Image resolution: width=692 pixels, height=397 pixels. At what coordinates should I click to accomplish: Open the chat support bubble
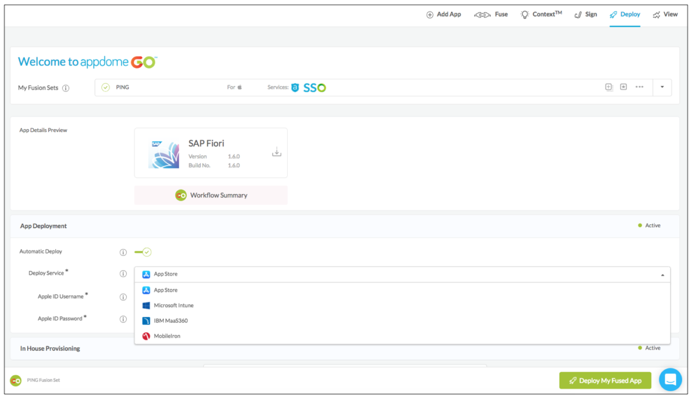670,379
